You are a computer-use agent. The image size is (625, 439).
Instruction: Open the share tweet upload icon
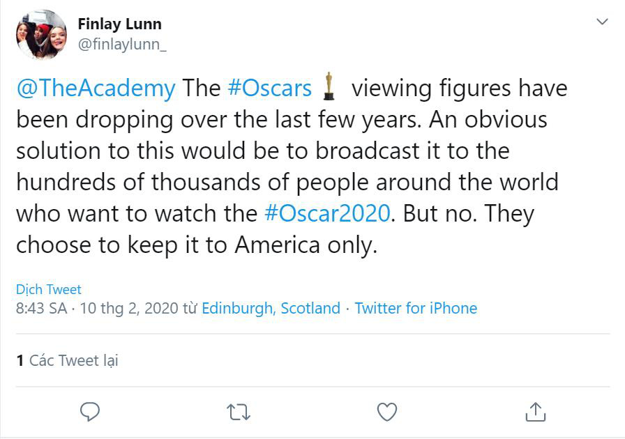pyautogui.click(x=535, y=412)
